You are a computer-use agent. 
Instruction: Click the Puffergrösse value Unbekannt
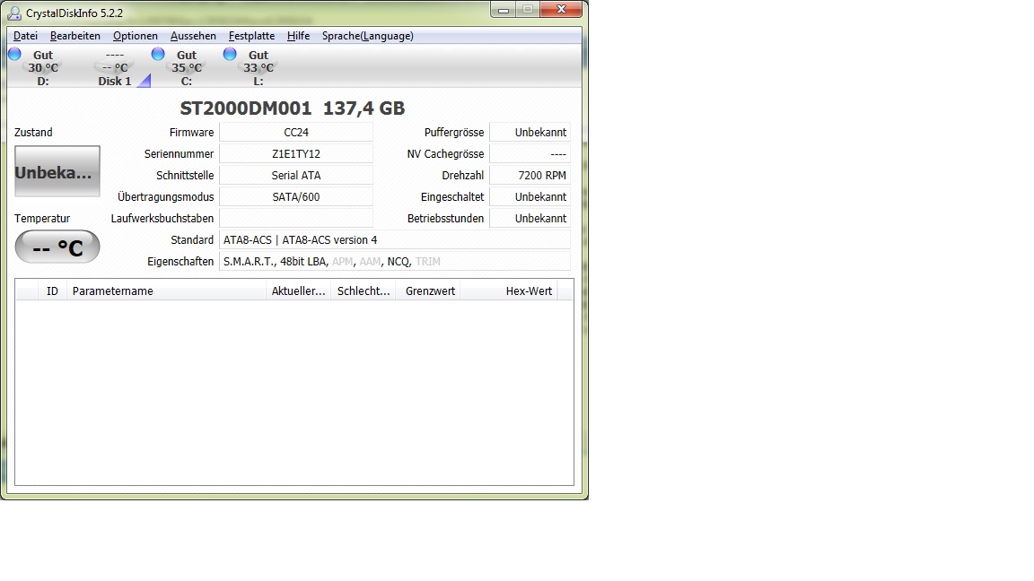(x=530, y=133)
